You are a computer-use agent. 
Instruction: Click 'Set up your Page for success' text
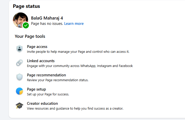(x=48, y=94)
